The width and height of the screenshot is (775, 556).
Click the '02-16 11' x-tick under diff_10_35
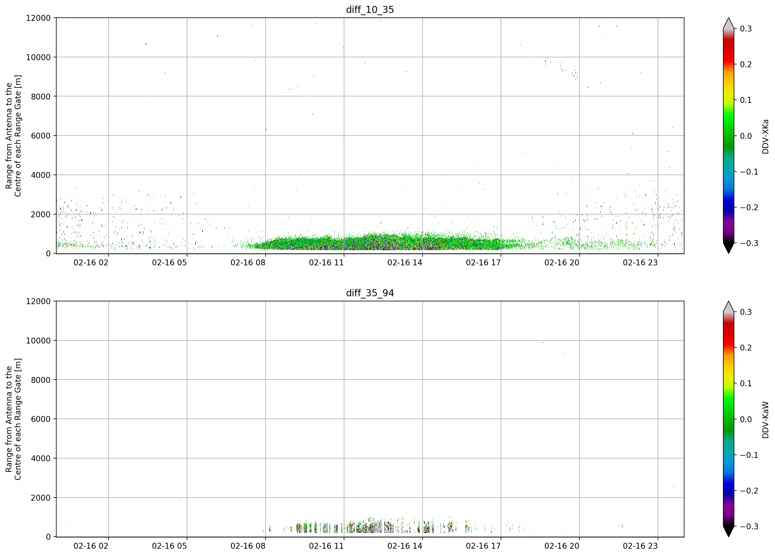[x=326, y=263]
